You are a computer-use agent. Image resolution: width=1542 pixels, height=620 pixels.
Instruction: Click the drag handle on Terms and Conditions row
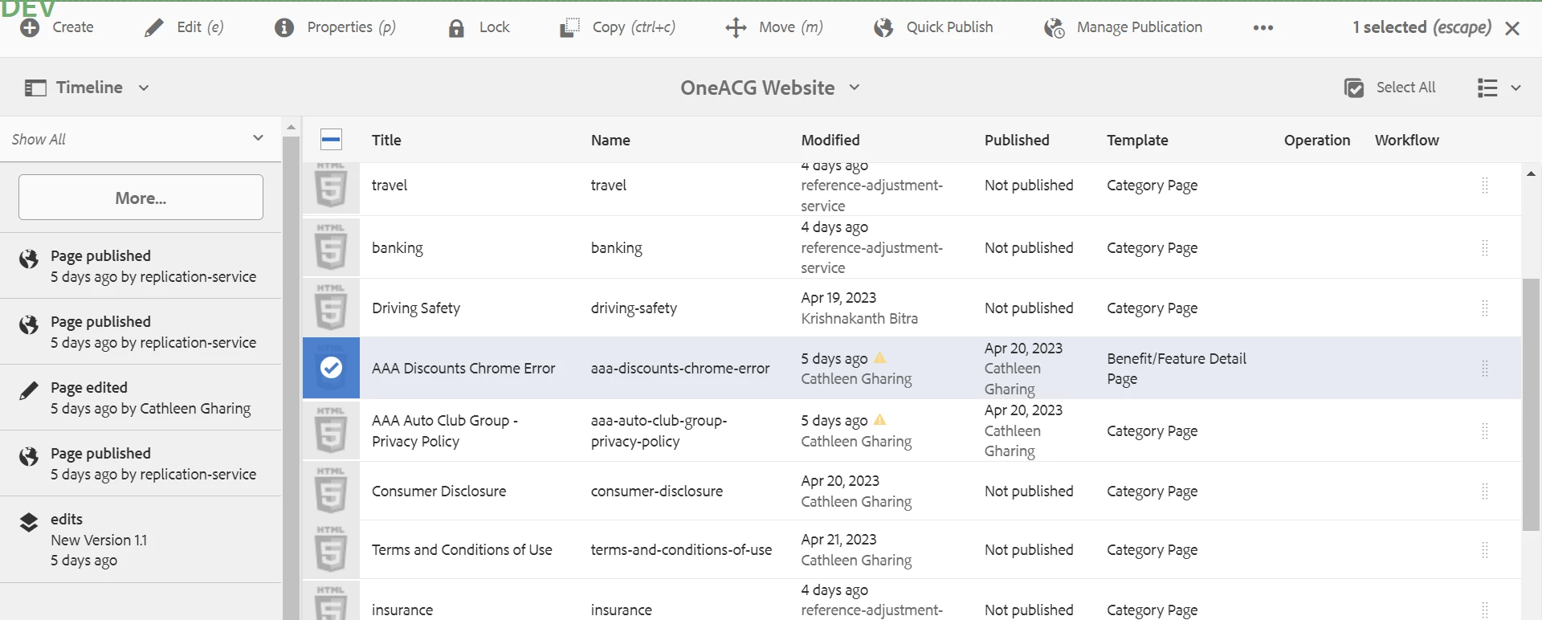(1485, 549)
